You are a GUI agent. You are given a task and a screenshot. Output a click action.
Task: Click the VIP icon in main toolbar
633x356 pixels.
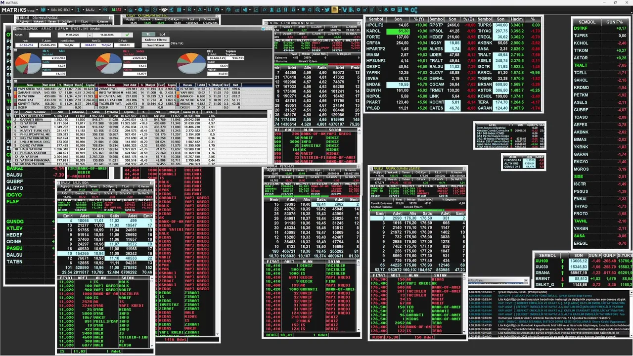pyautogui.click(x=237, y=9)
